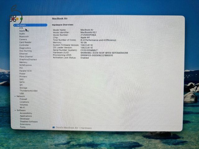Click the green zoom window button
Screen dimensions: 199x149
(21, 19)
